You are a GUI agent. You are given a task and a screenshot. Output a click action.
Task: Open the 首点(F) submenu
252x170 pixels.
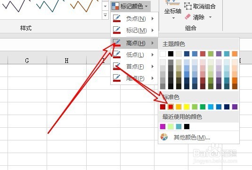134,66
